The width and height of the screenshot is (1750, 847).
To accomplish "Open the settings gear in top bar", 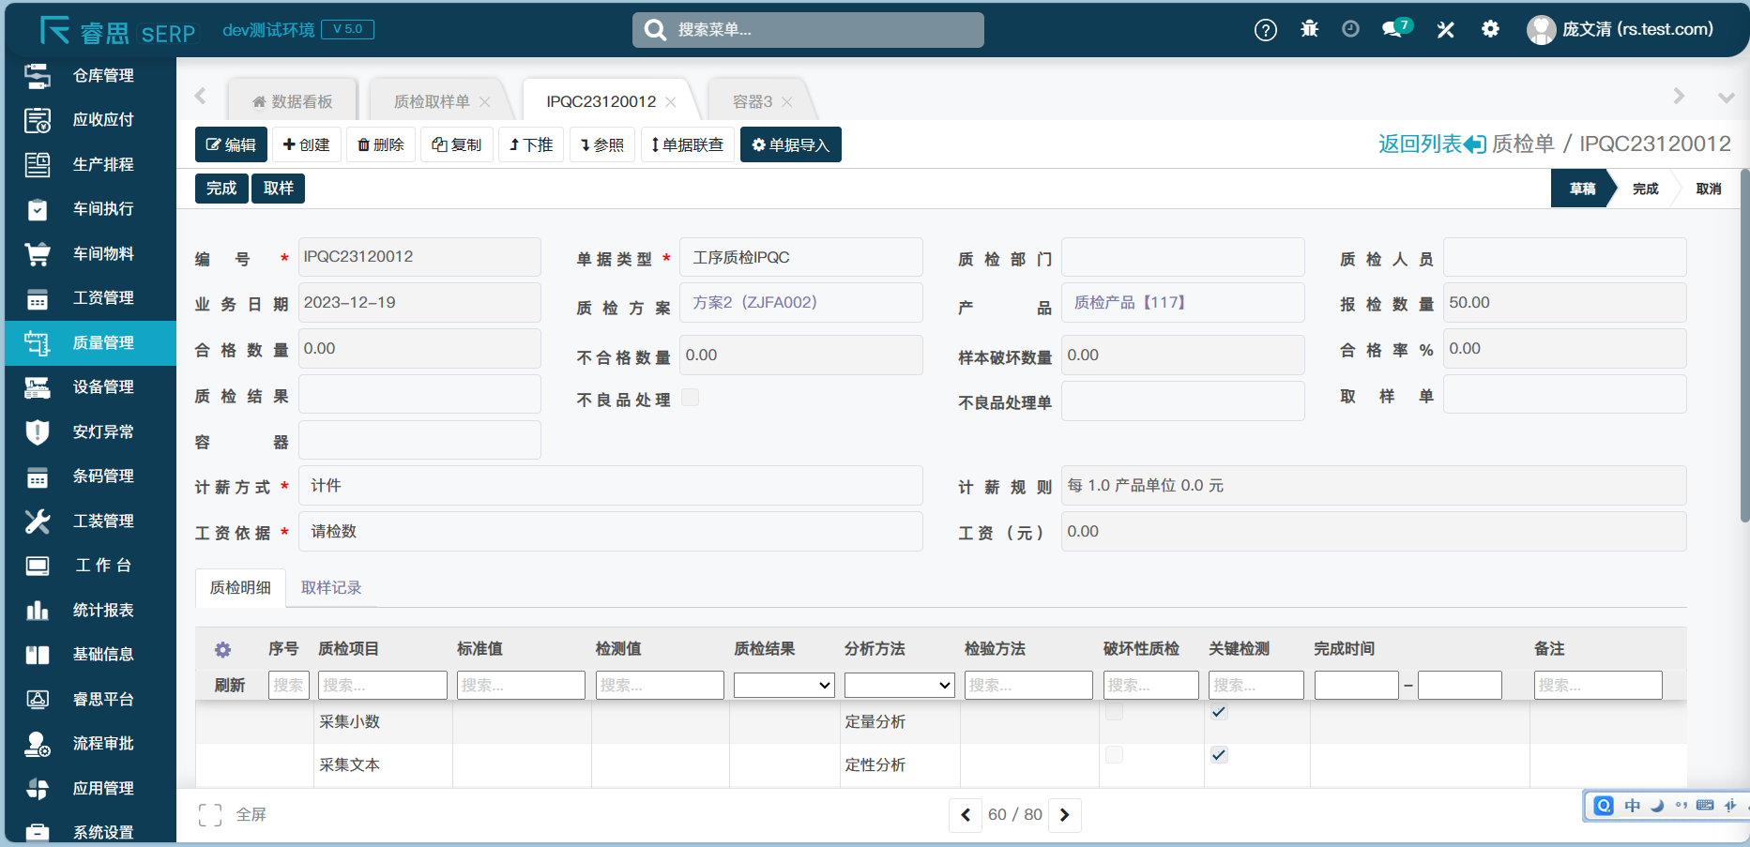I will click(x=1490, y=29).
